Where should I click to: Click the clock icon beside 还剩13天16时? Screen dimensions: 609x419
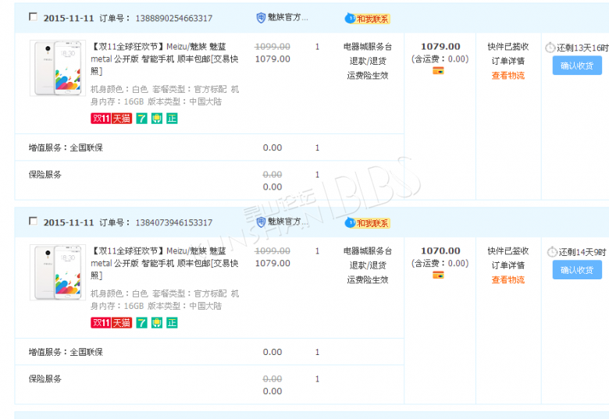point(550,48)
